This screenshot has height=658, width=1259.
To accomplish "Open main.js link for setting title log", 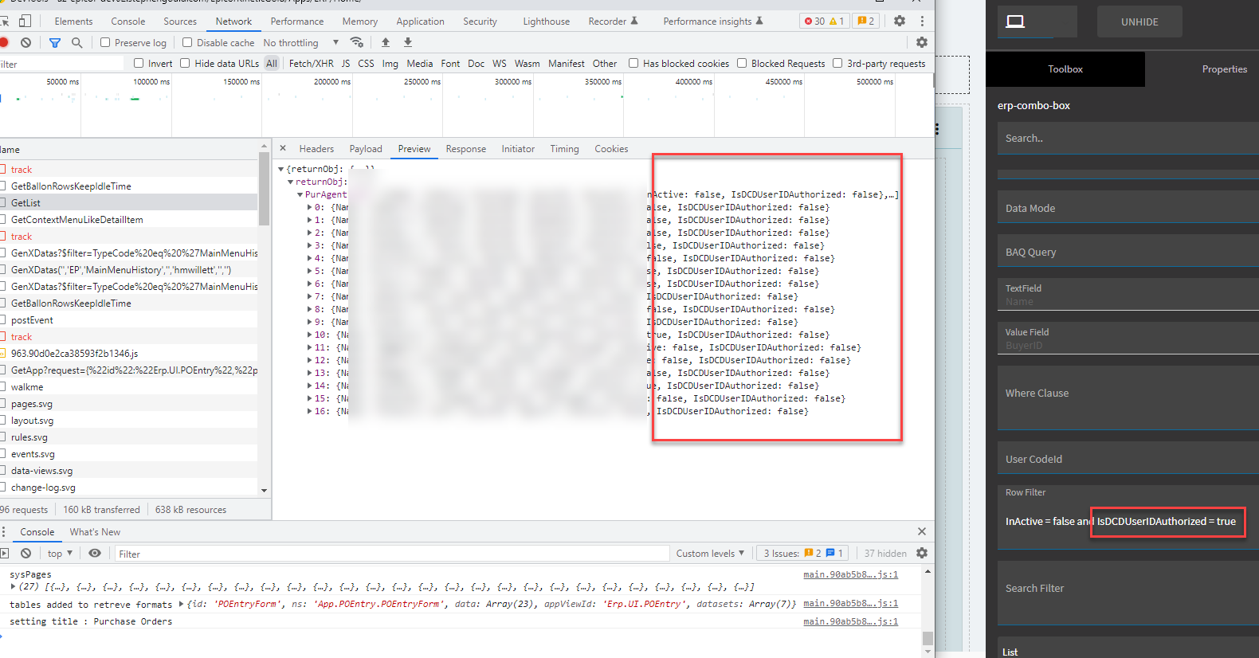I will click(850, 621).
